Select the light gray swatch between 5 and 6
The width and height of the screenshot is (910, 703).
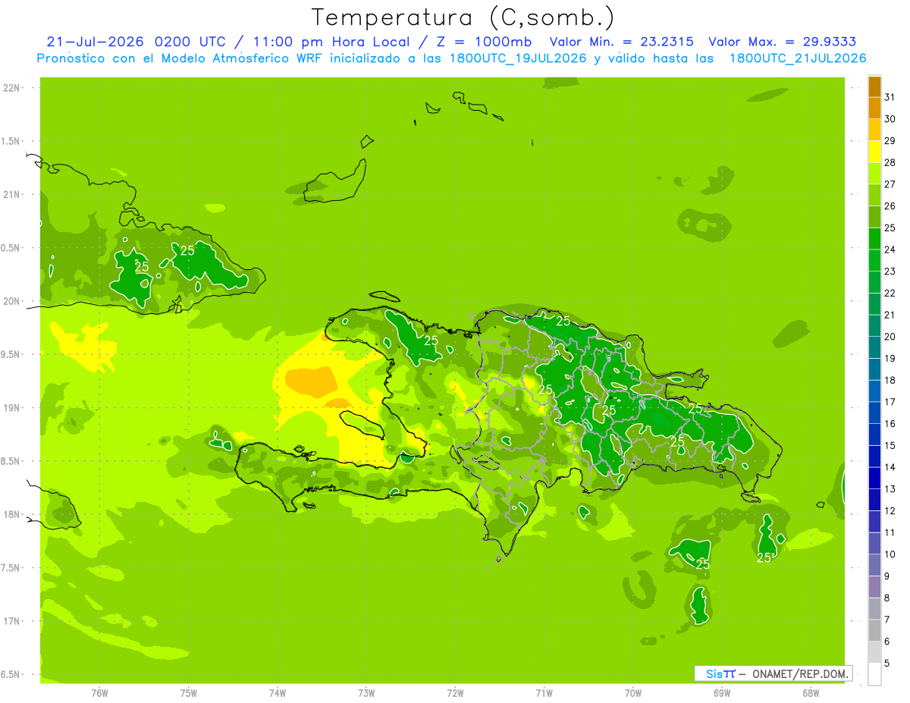tap(874, 652)
